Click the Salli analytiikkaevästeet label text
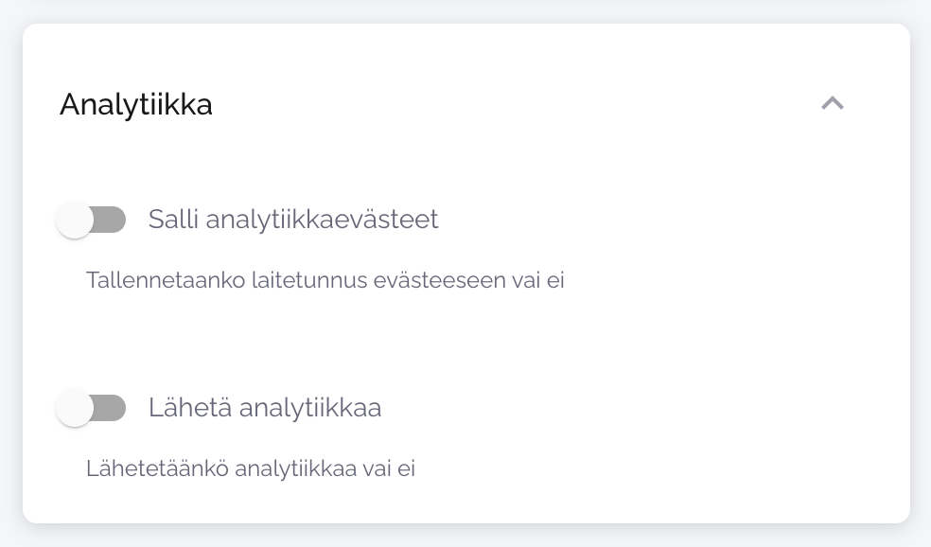931x547 pixels. (293, 220)
